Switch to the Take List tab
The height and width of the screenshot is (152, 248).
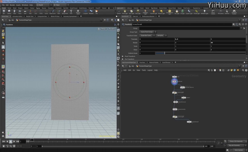coord(135,16)
